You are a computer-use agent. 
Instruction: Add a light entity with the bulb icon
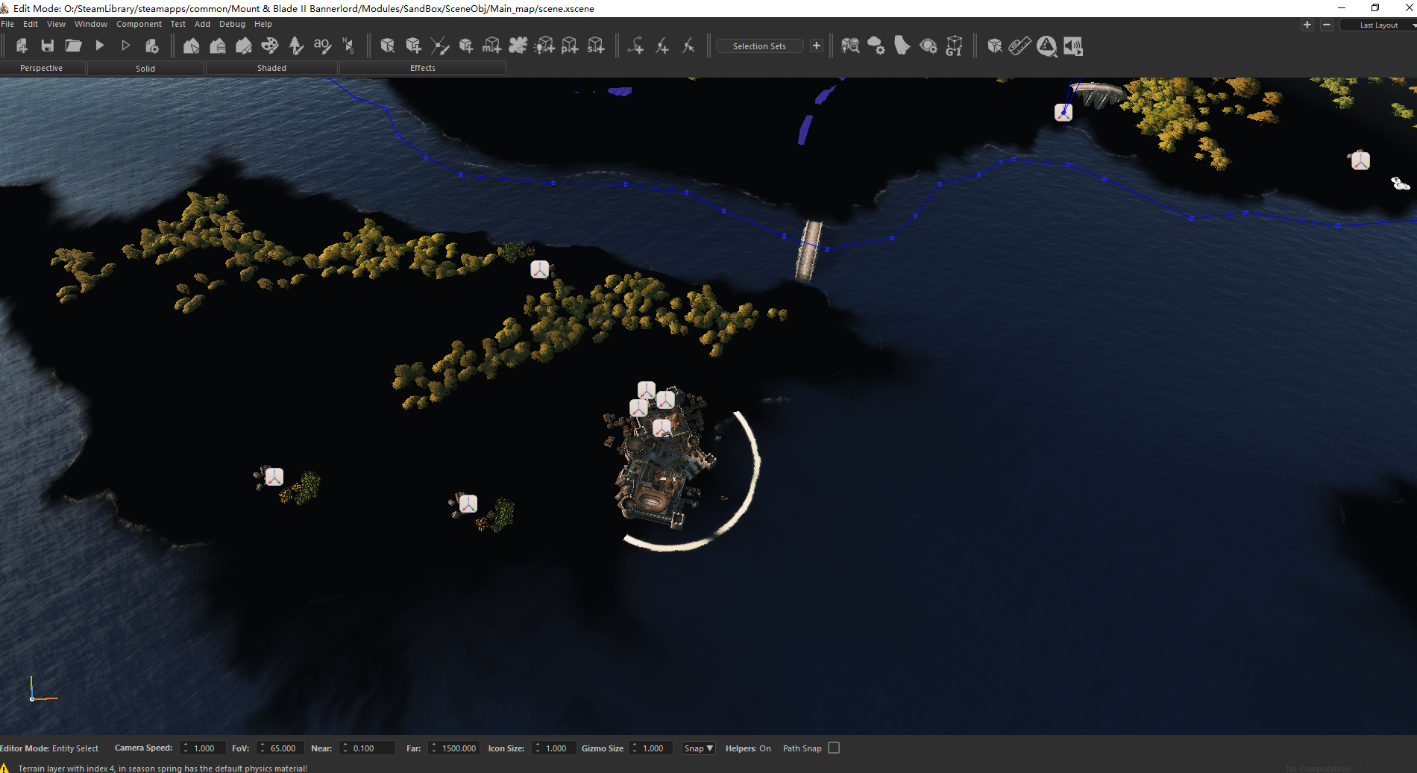click(544, 46)
